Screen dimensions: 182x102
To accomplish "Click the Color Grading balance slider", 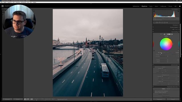I will point(168,62).
